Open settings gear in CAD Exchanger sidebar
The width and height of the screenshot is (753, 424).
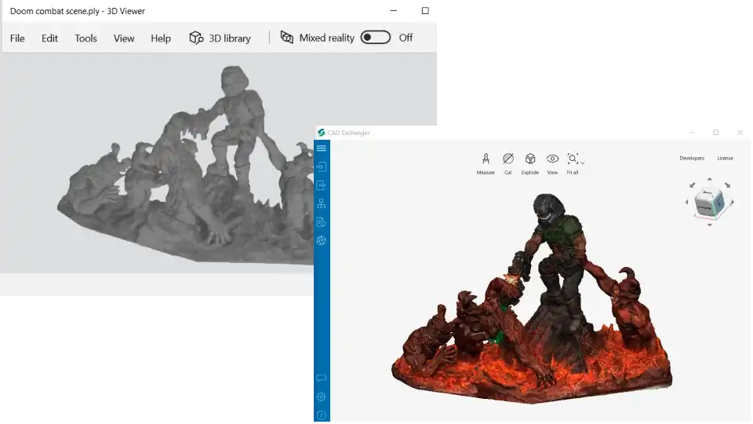click(x=322, y=397)
